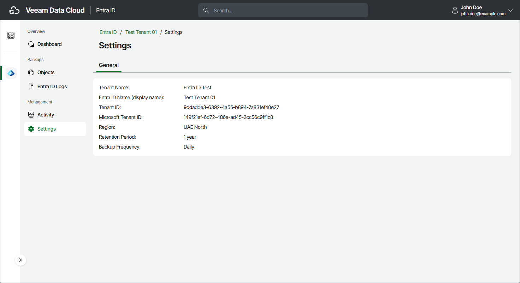Click the Tenant ID: label

point(110,107)
